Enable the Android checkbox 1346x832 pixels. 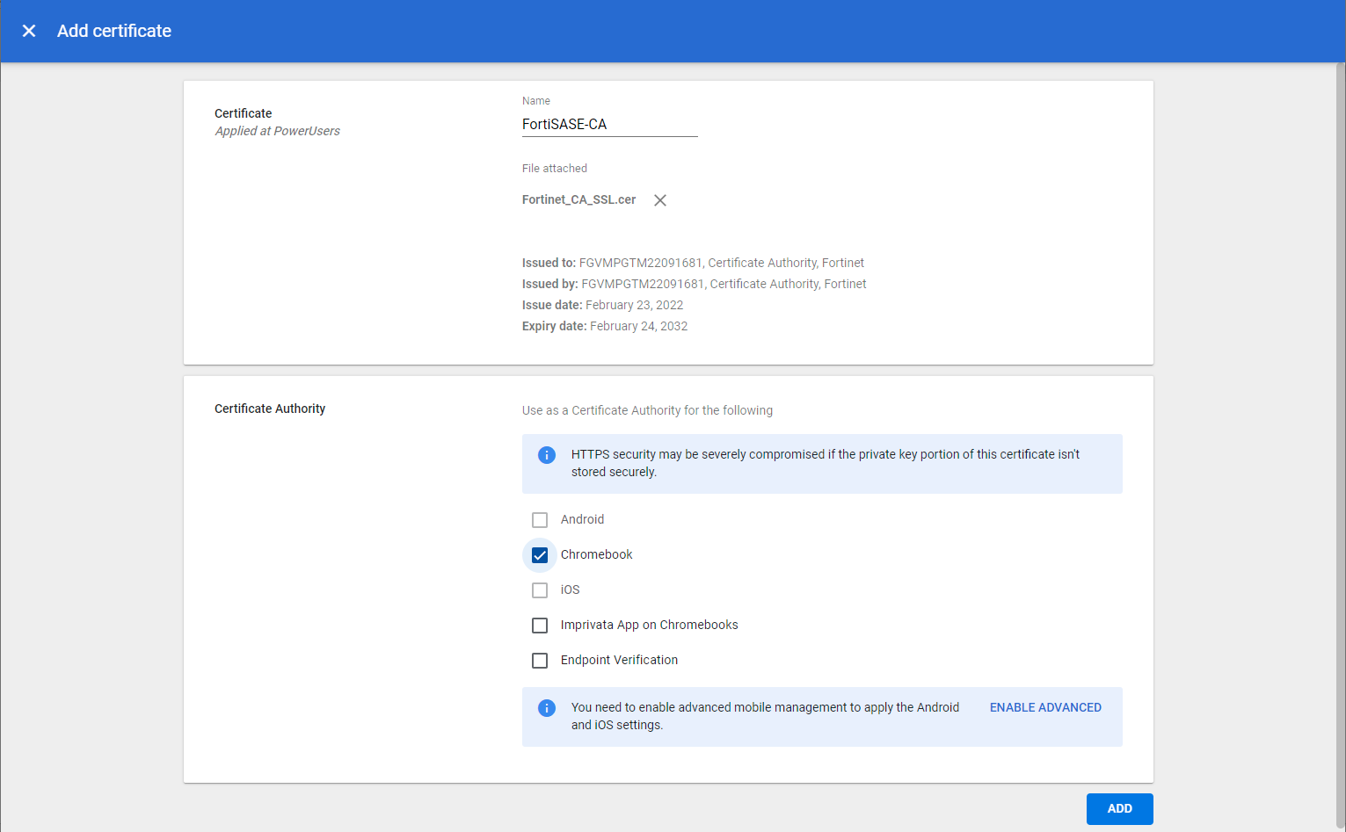(540, 520)
